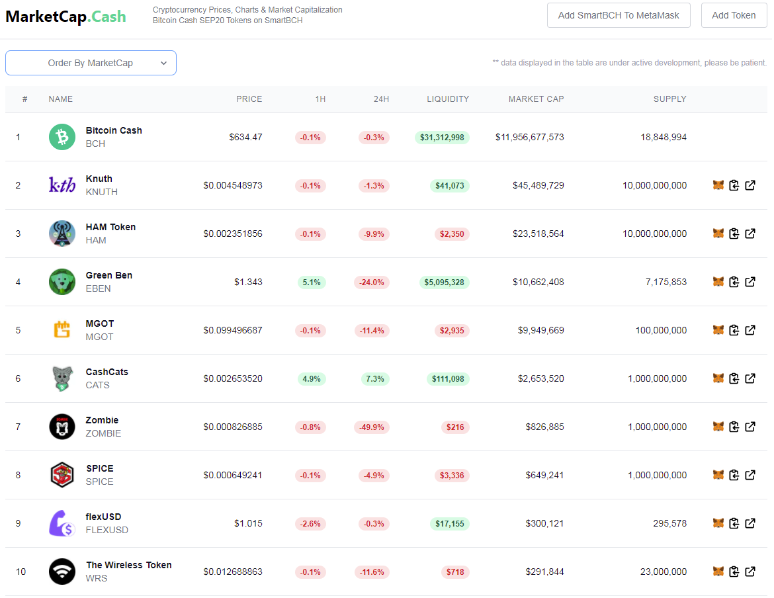Copy CashCats contract address icon
The height and width of the screenshot is (598, 774).
point(734,379)
